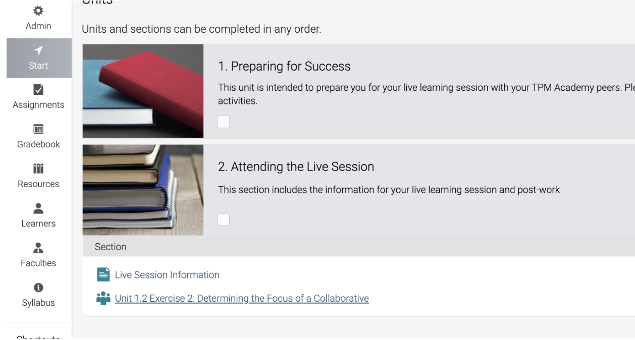This screenshot has width=635, height=340.
Task: Click the document icon beside Live Session Information
Action: coord(103,274)
